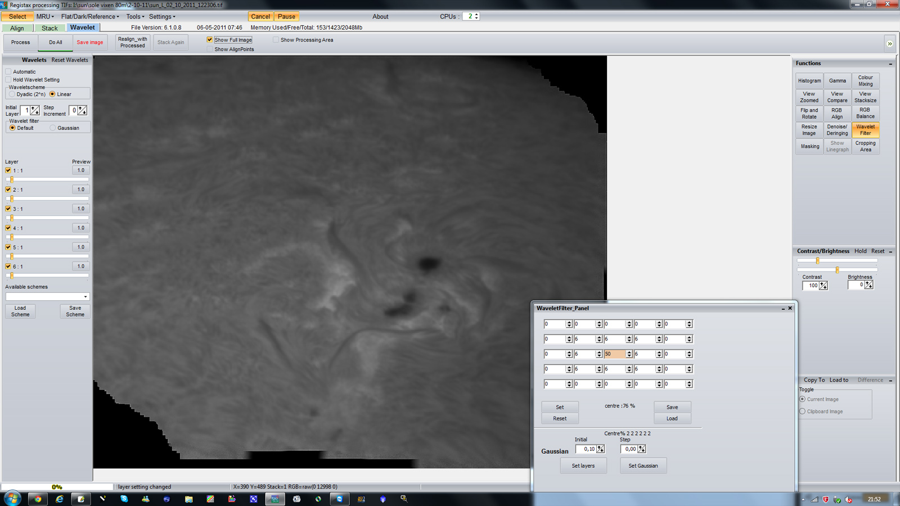Viewport: 900px width, 506px height.
Task: Switch to the Stack tab
Action: click(49, 28)
